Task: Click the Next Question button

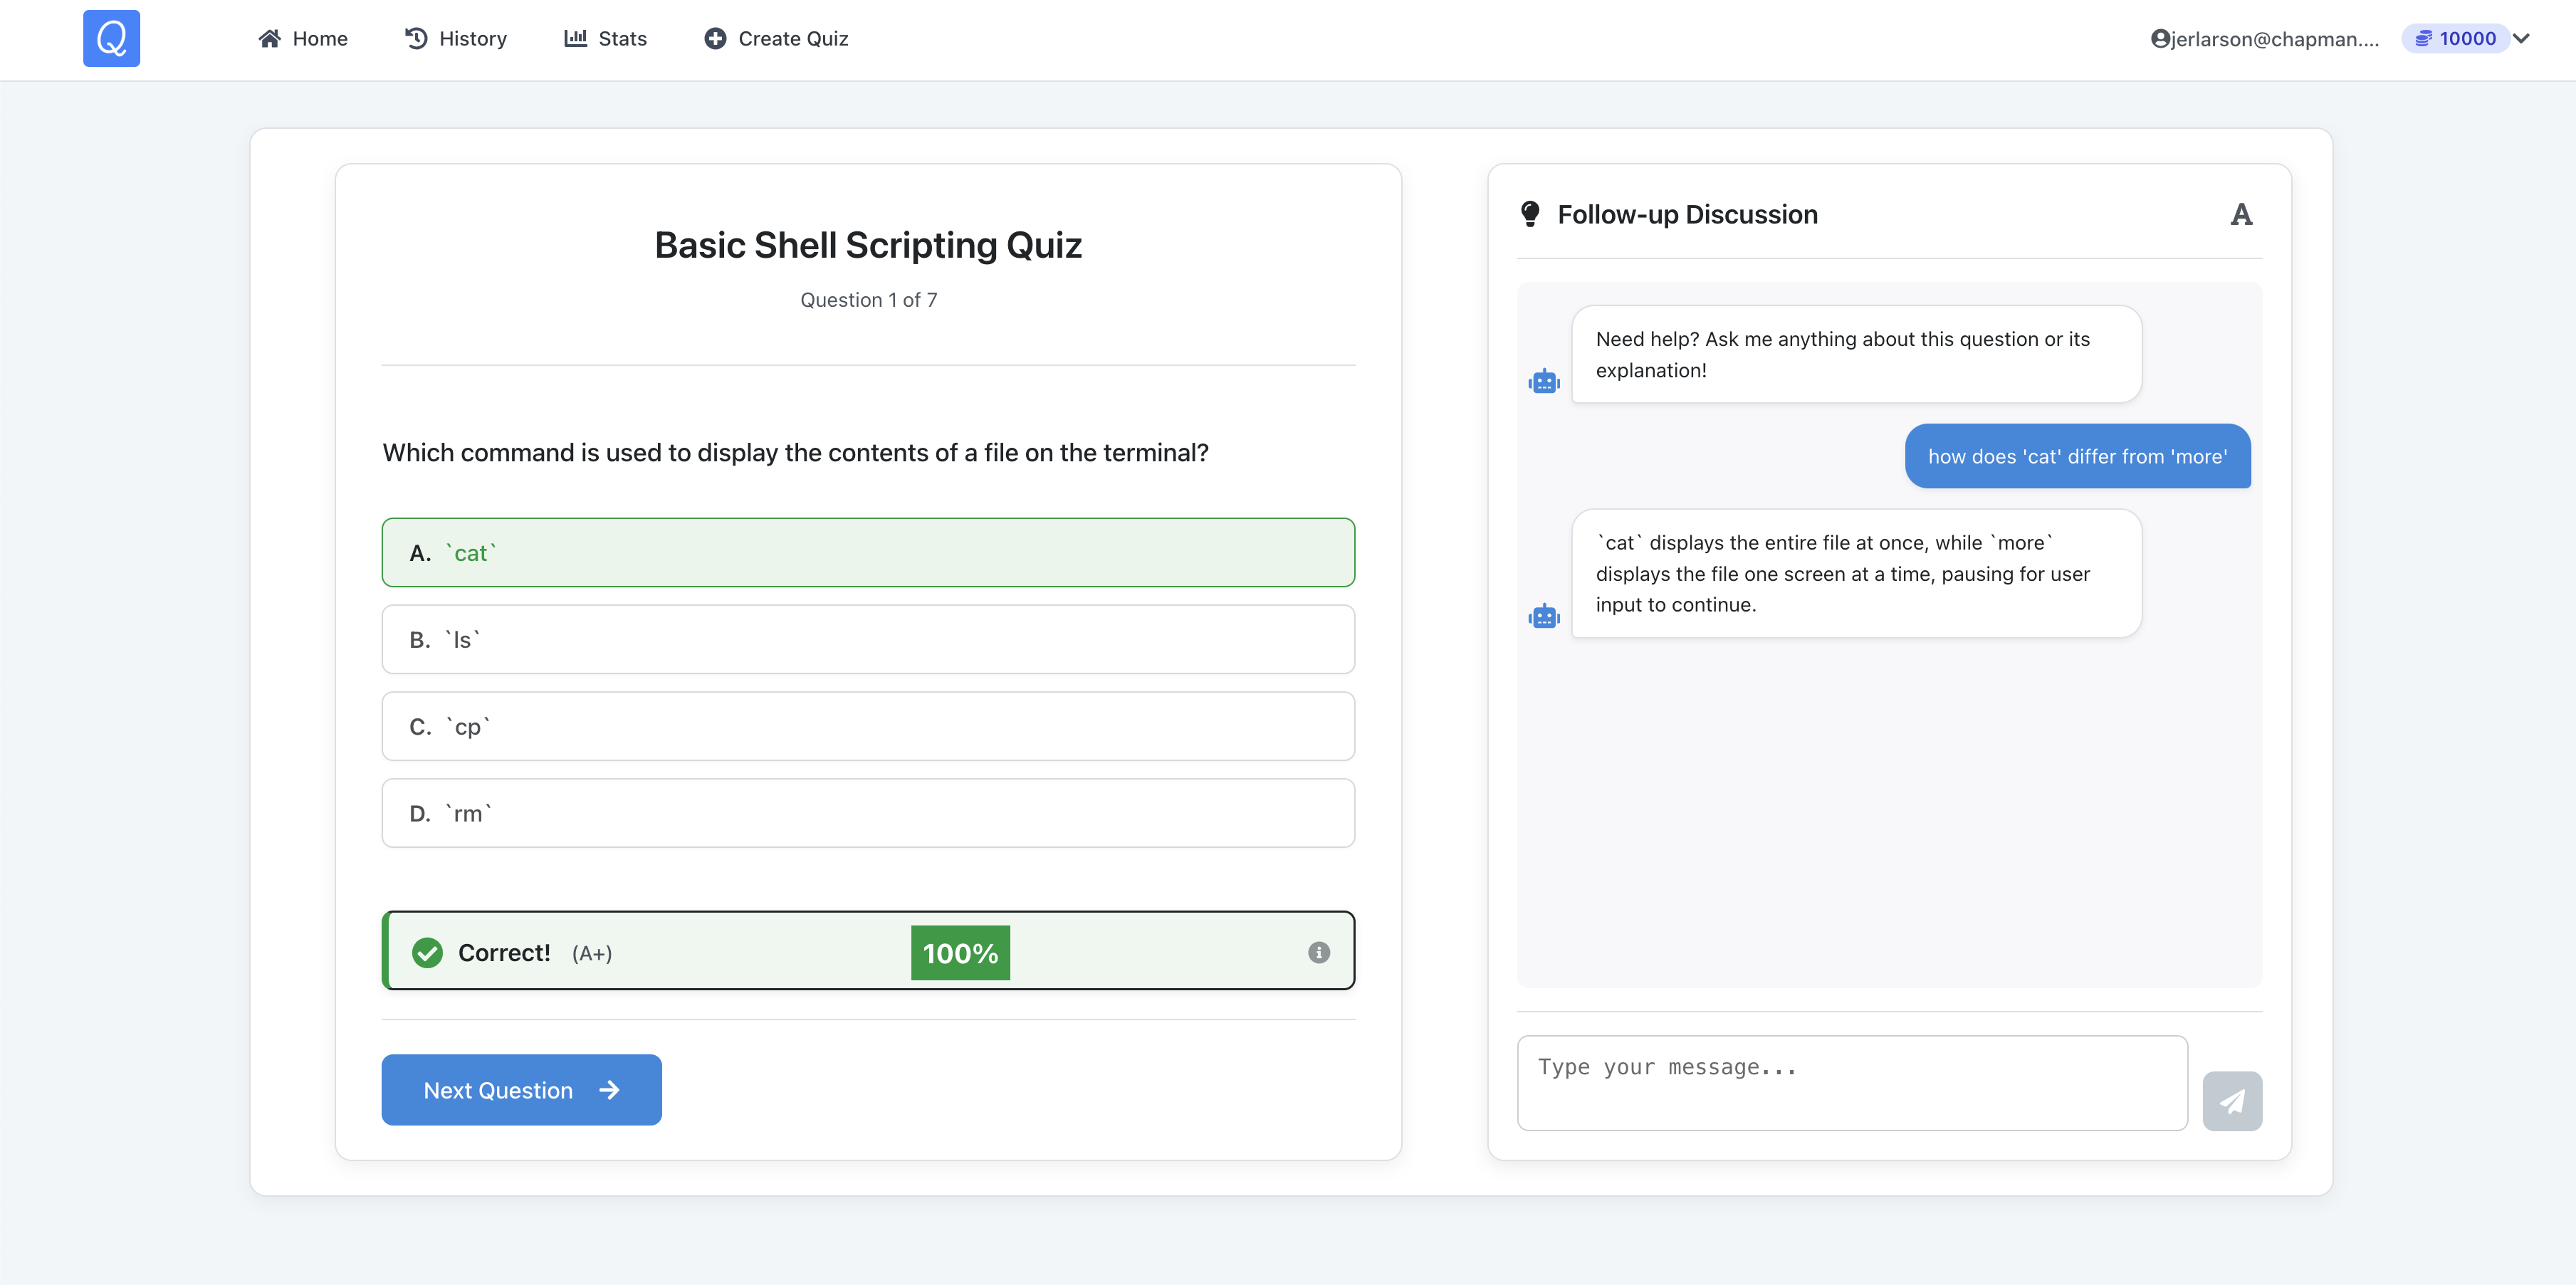Action: pyautogui.click(x=521, y=1089)
